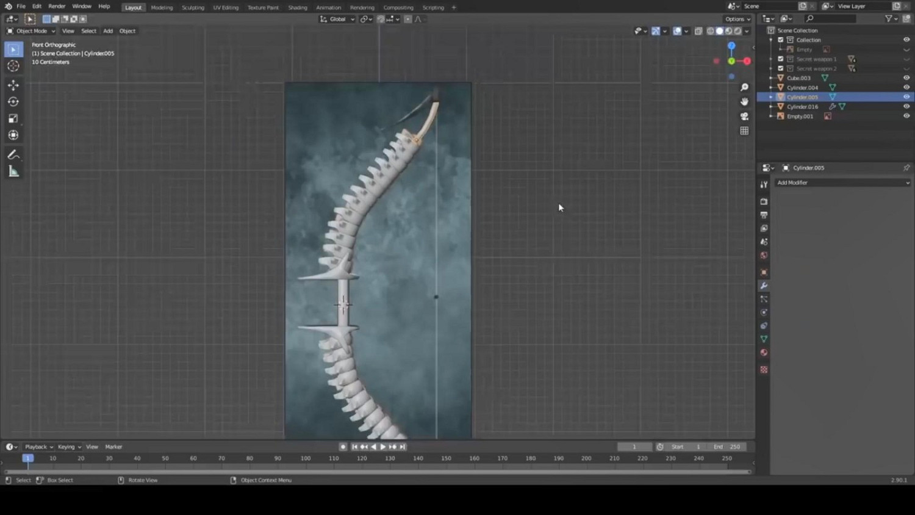Switch to orthographic/perspective grid icon
915x515 pixels.
[744, 131]
